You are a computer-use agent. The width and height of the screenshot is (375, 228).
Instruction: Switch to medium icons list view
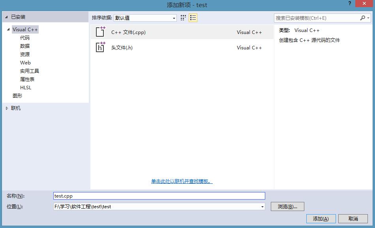pyautogui.click(x=193, y=18)
